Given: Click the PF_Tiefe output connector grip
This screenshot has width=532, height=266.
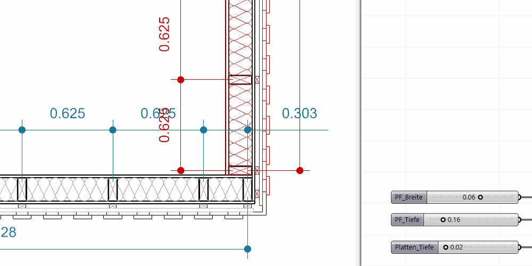Looking at the screenshot, I should (519, 220).
